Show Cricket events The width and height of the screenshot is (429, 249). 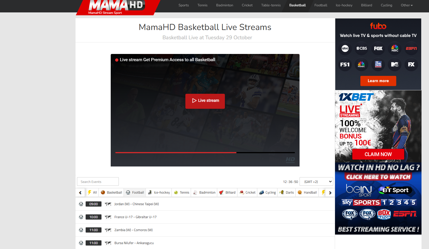[247, 192]
